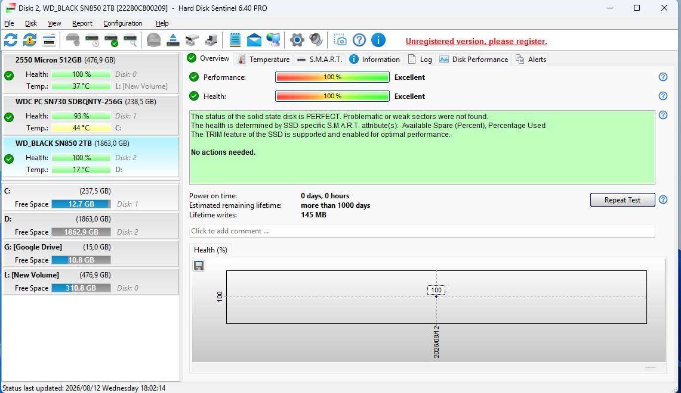Click the blue info circle toolbar icon

(378, 40)
